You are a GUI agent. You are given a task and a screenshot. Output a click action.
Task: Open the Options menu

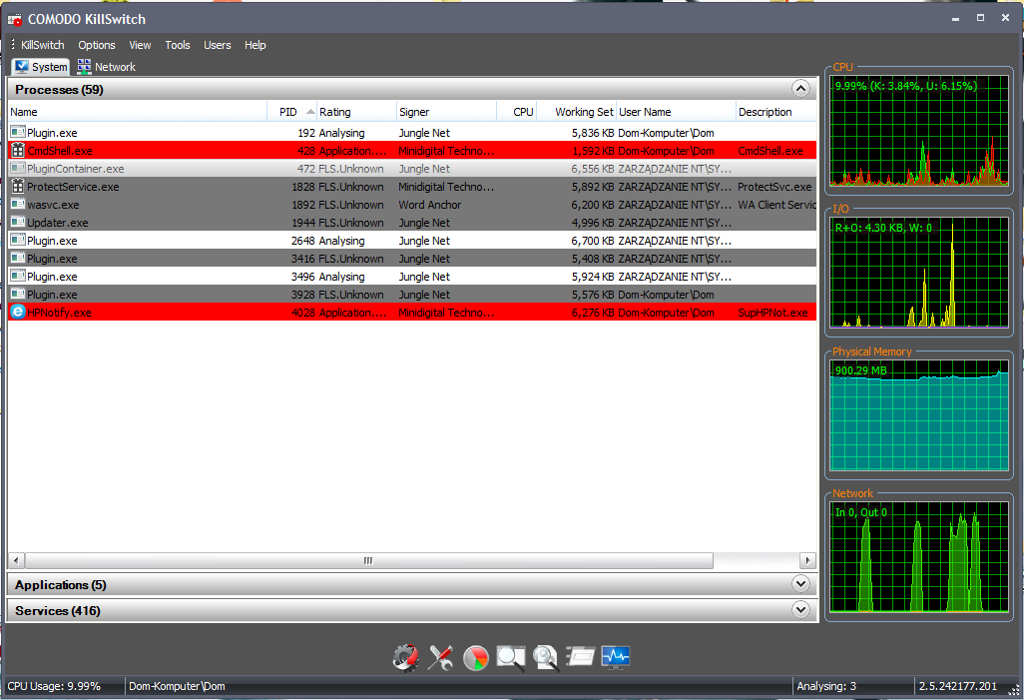[x=97, y=45]
